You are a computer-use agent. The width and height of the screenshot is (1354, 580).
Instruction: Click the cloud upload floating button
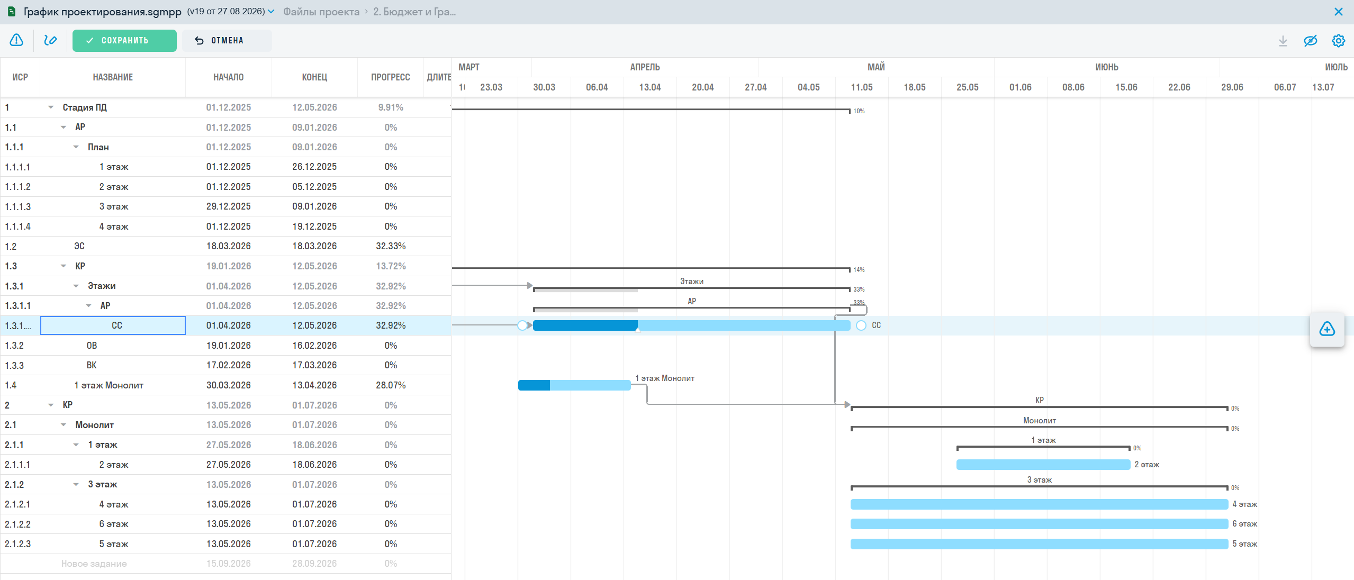click(1327, 329)
